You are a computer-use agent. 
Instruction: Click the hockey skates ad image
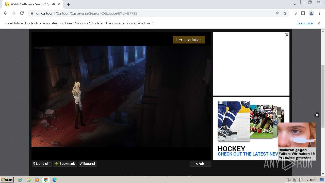234,121
